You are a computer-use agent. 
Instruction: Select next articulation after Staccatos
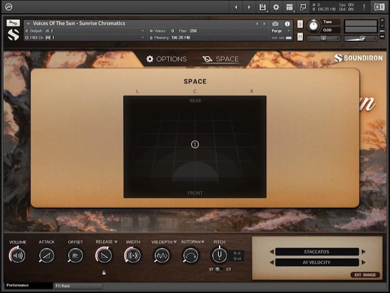pos(363,251)
